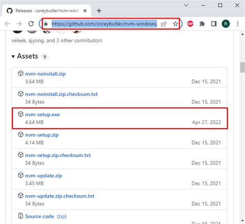This screenshot has height=224, width=245.
Task: Click package icon beside nvm-update.zip
Action: 21,175
